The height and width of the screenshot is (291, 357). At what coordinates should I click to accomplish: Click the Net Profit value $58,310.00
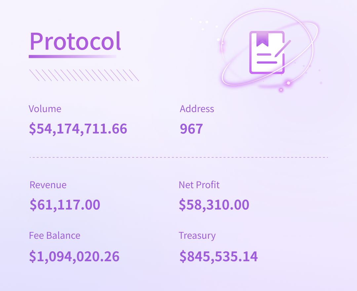[214, 204]
